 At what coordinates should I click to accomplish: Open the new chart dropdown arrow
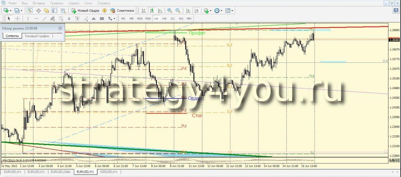pos(10,11)
